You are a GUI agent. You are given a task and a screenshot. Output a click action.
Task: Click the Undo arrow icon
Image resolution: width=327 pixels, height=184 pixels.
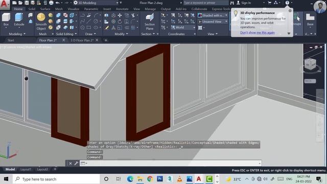pos(57,3)
